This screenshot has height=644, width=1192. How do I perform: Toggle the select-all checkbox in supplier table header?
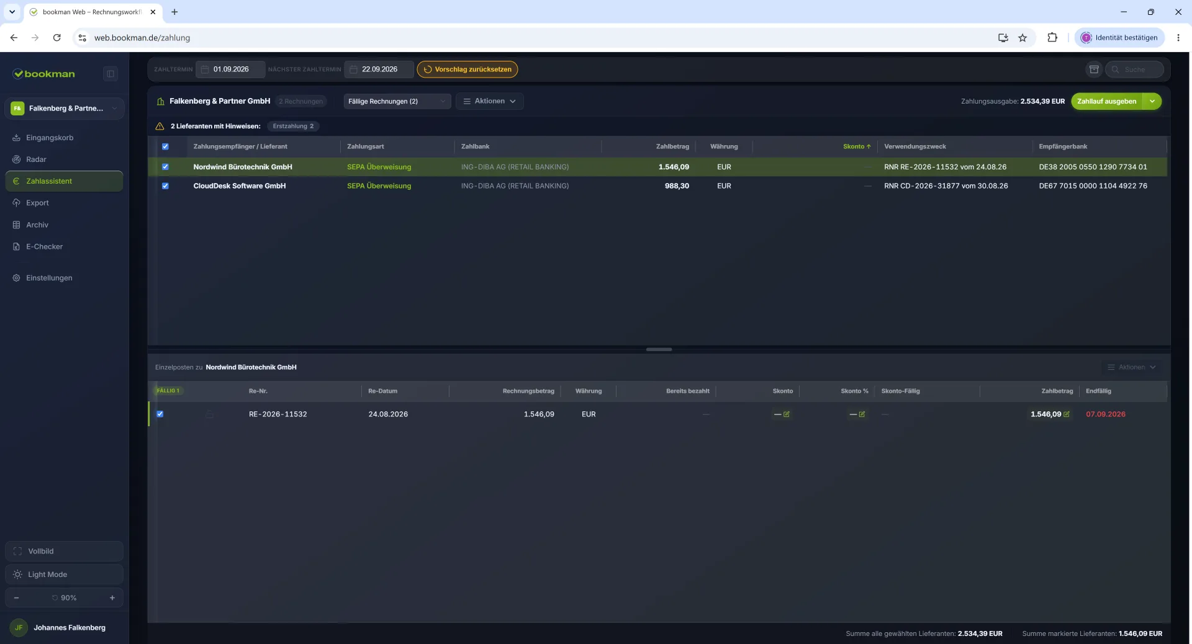165,147
